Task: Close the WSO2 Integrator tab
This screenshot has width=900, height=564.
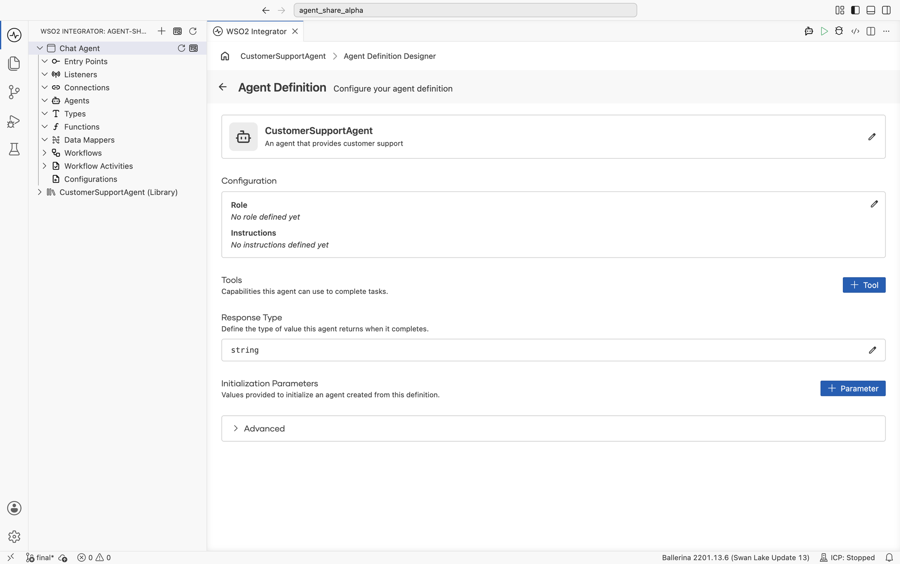Action: tap(295, 31)
